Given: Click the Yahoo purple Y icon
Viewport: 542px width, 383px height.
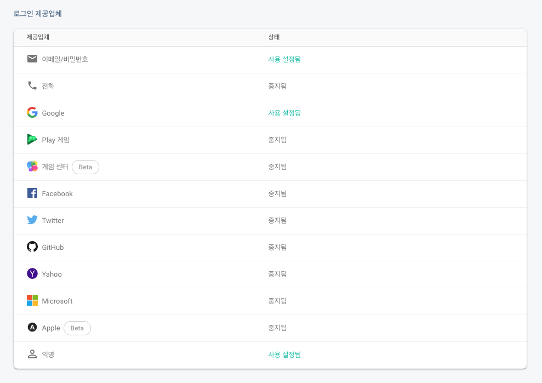Looking at the screenshot, I should point(32,273).
